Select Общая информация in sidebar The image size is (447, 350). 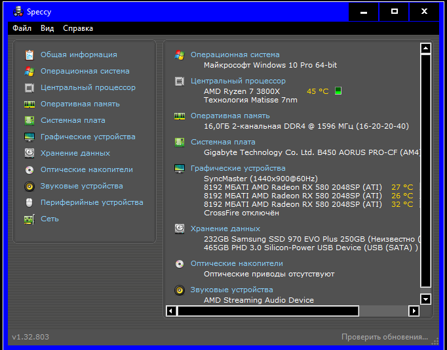(79, 55)
